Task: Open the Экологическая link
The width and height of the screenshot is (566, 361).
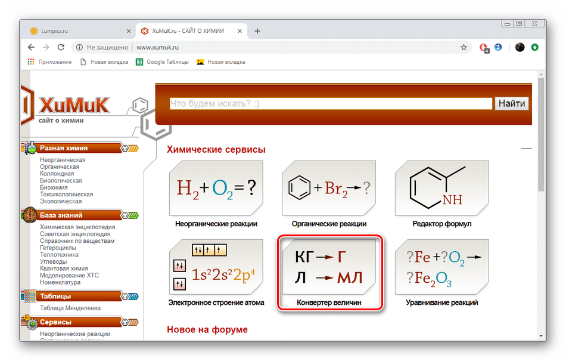Action: 61,201
